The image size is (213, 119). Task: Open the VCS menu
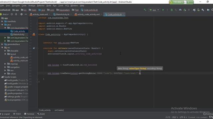coord(67,6)
